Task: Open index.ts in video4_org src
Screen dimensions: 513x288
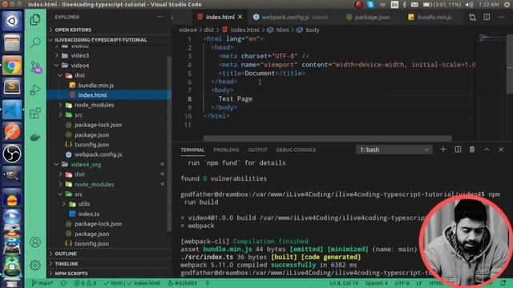Action: pyautogui.click(x=110, y=214)
